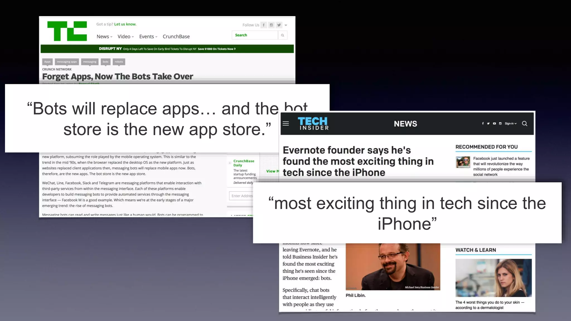571x321 pixels.
Task: Open the Video dropdown on TechCrunch
Action: tap(125, 37)
